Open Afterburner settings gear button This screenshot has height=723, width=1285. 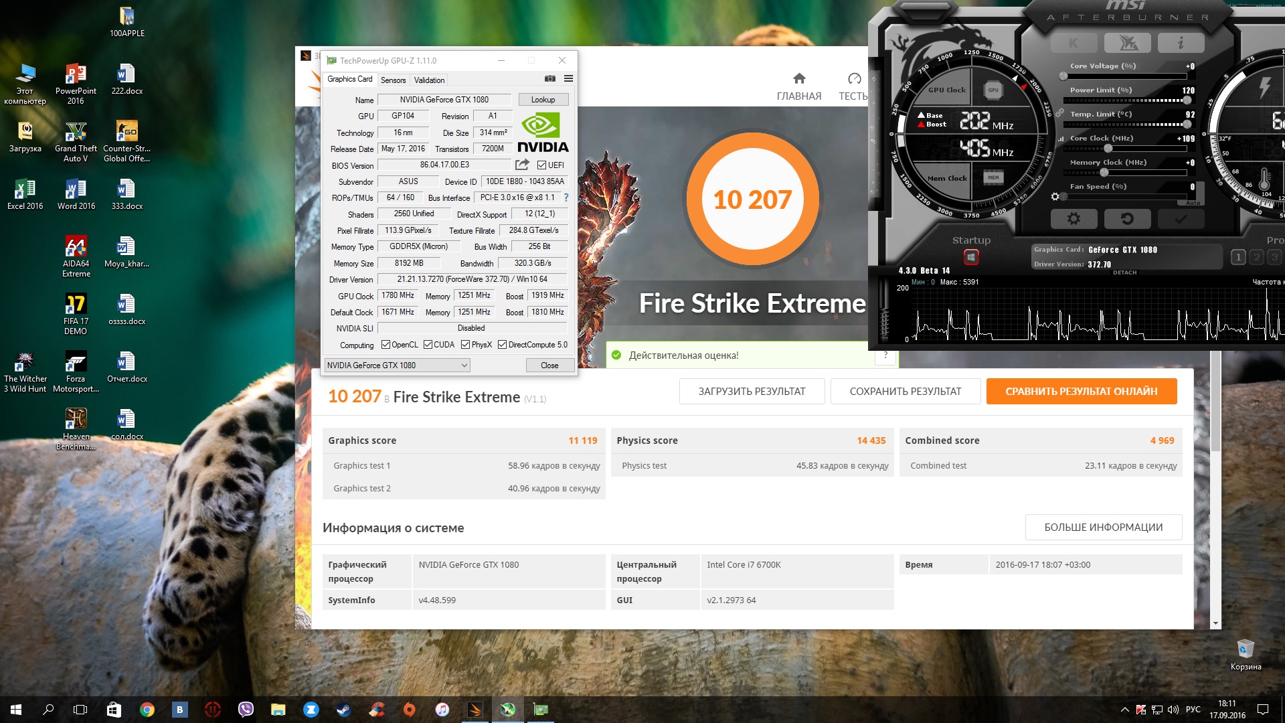click(x=1074, y=219)
